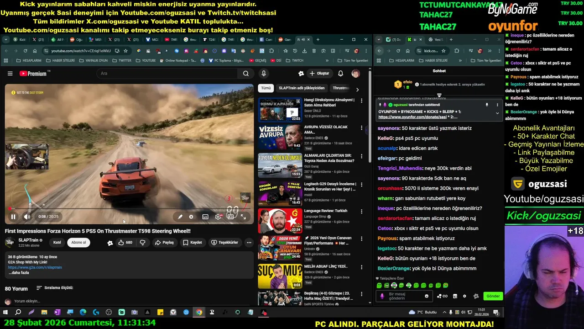Click Gönder to send chat message
The height and width of the screenshot is (329, 584).
493,296
